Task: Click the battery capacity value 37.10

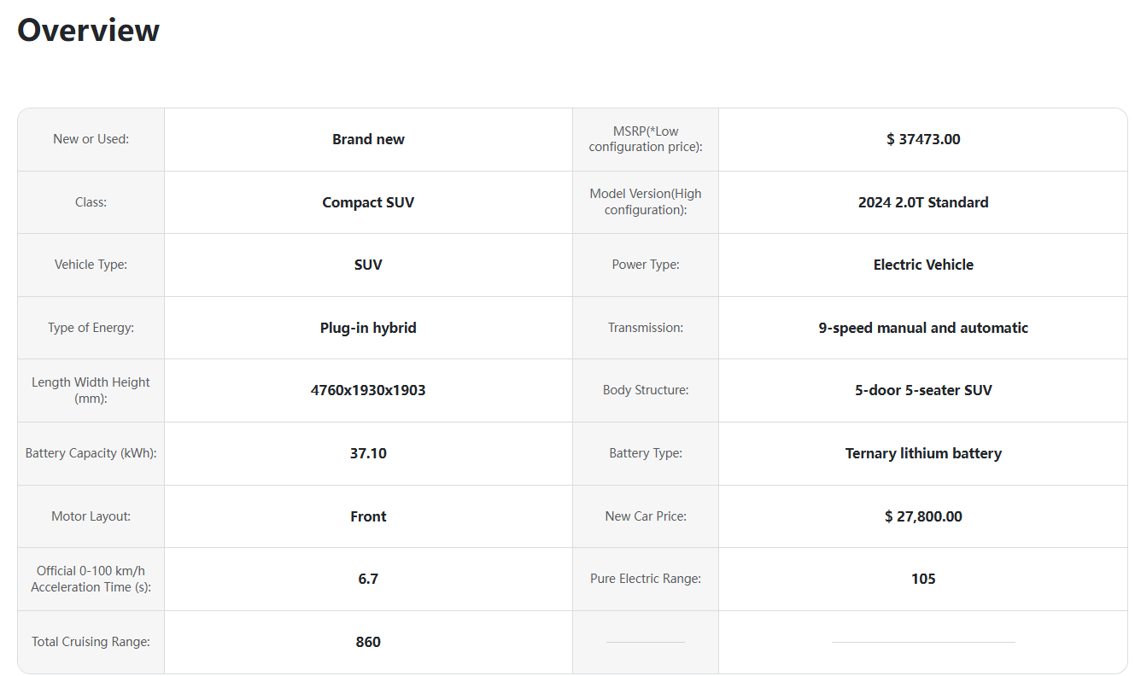Action: [368, 453]
